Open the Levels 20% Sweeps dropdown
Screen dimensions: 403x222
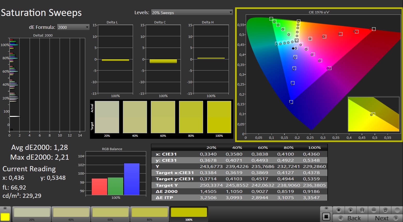click(192, 12)
